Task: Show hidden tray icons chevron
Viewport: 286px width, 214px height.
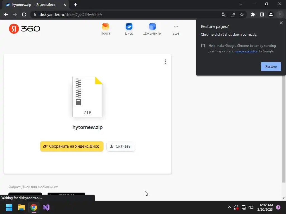Action: [x=230, y=207]
